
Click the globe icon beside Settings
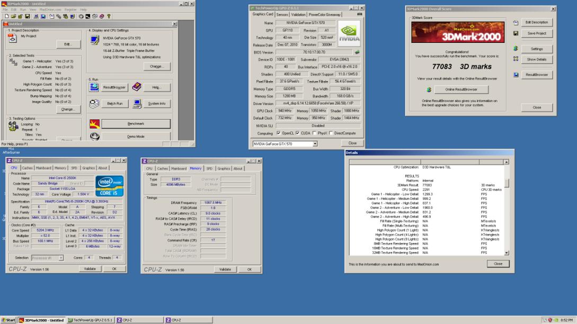coord(516,49)
